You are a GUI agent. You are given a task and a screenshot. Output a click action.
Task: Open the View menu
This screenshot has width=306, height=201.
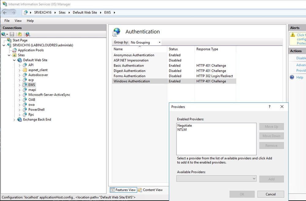(x=18, y=21)
